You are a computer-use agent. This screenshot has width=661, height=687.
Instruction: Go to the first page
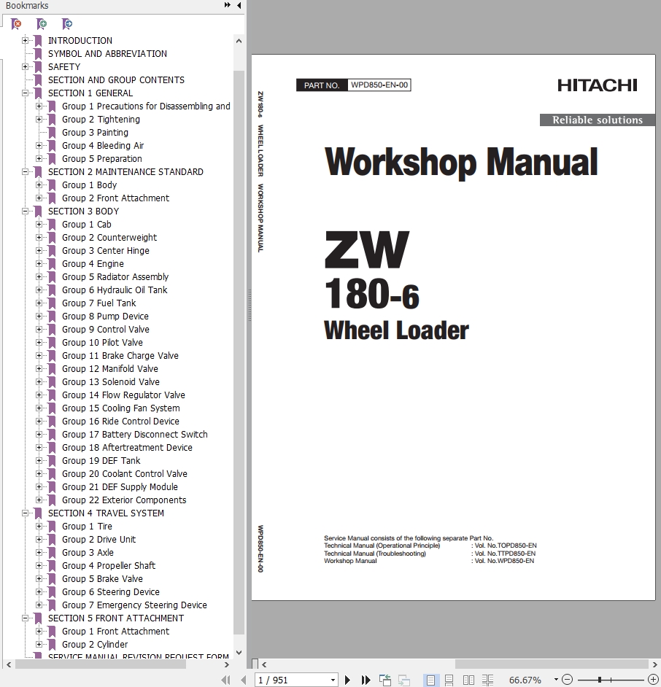tap(226, 680)
